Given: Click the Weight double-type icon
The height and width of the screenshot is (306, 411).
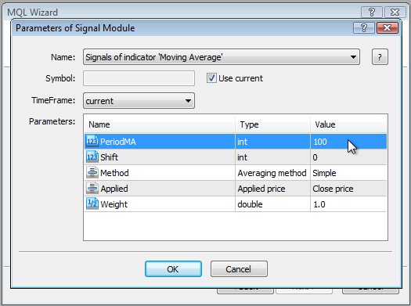Looking at the screenshot, I should pos(92,204).
